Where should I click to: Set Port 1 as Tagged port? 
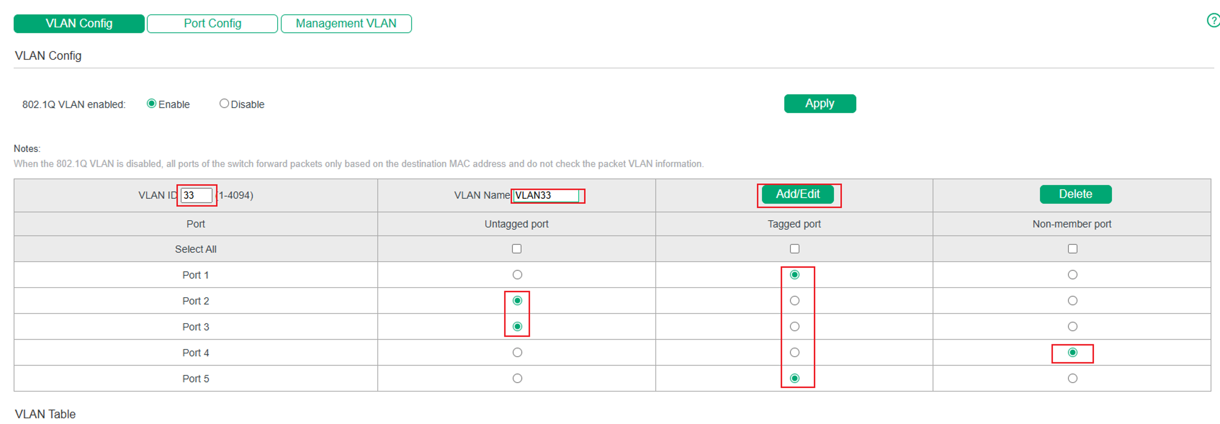coord(795,275)
